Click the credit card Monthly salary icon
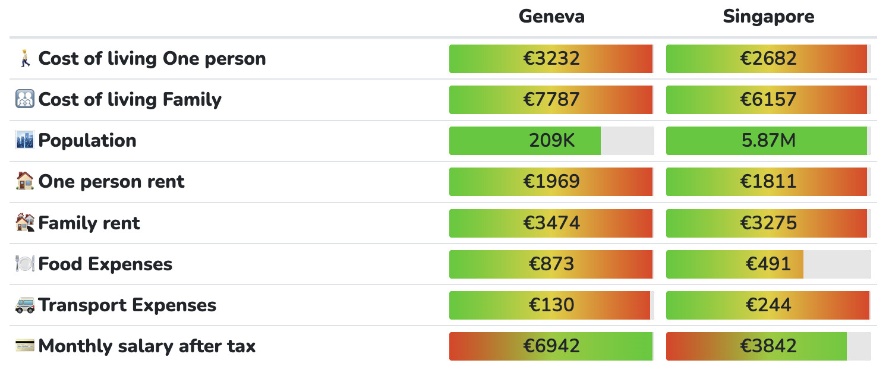The image size is (889, 379). pyautogui.click(x=25, y=346)
